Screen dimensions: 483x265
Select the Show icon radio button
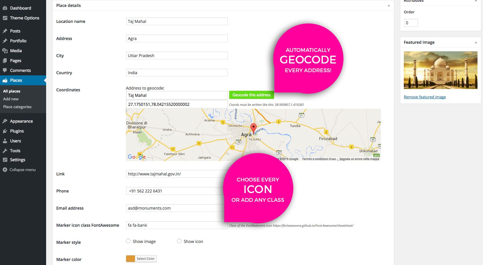point(179,241)
